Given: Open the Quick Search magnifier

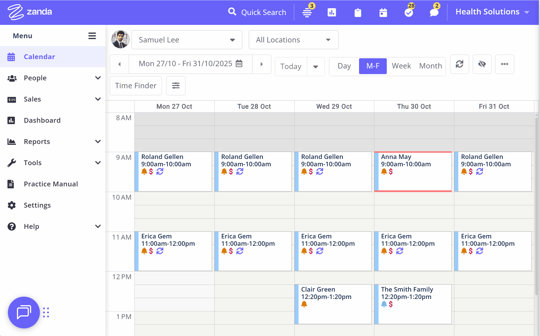Looking at the screenshot, I should [x=232, y=12].
